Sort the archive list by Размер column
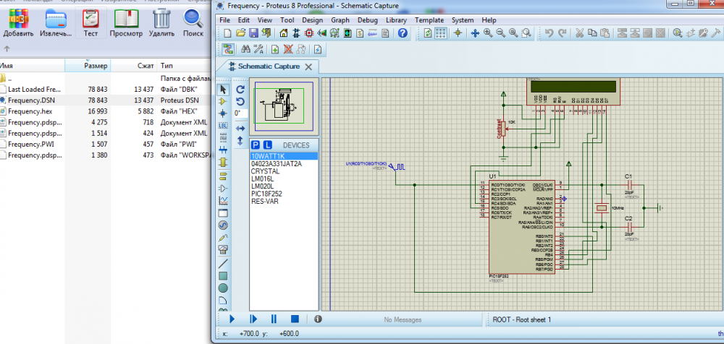The height and width of the screenshot is (344, 724). tap(96, 66)
